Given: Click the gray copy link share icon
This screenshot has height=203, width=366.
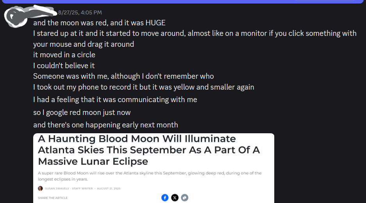Looking at the screenshot, I should pos(185,198).
